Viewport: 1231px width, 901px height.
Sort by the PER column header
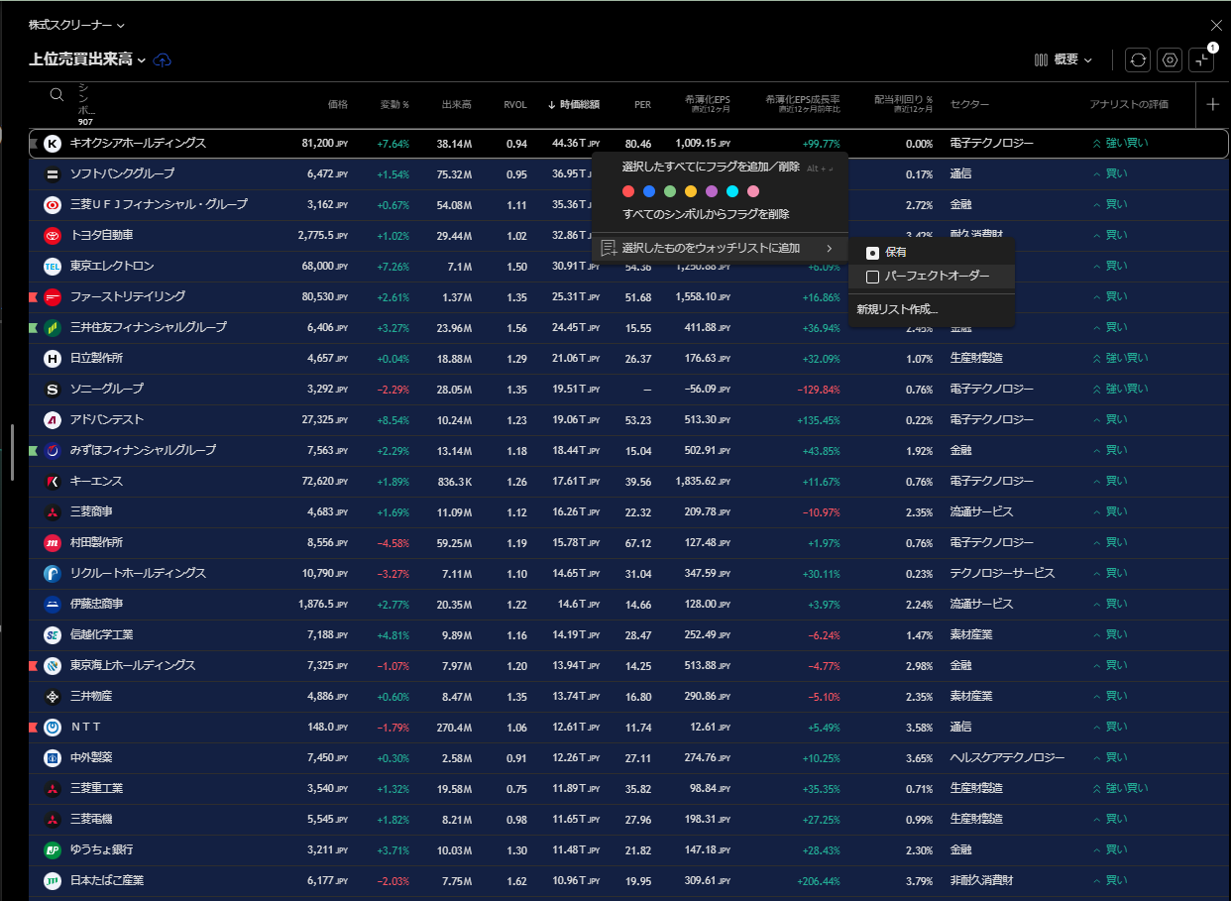[642, 104]
